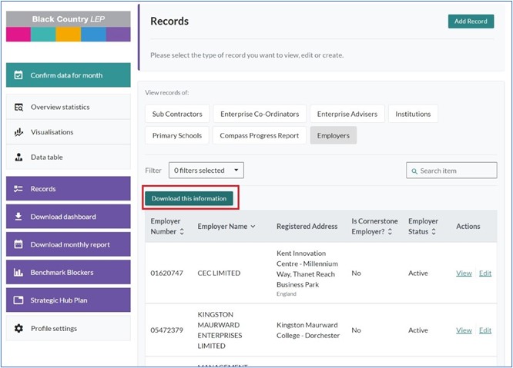
Task: Click Download this information button
Action: pyautogui.click(x=189, y=198)
